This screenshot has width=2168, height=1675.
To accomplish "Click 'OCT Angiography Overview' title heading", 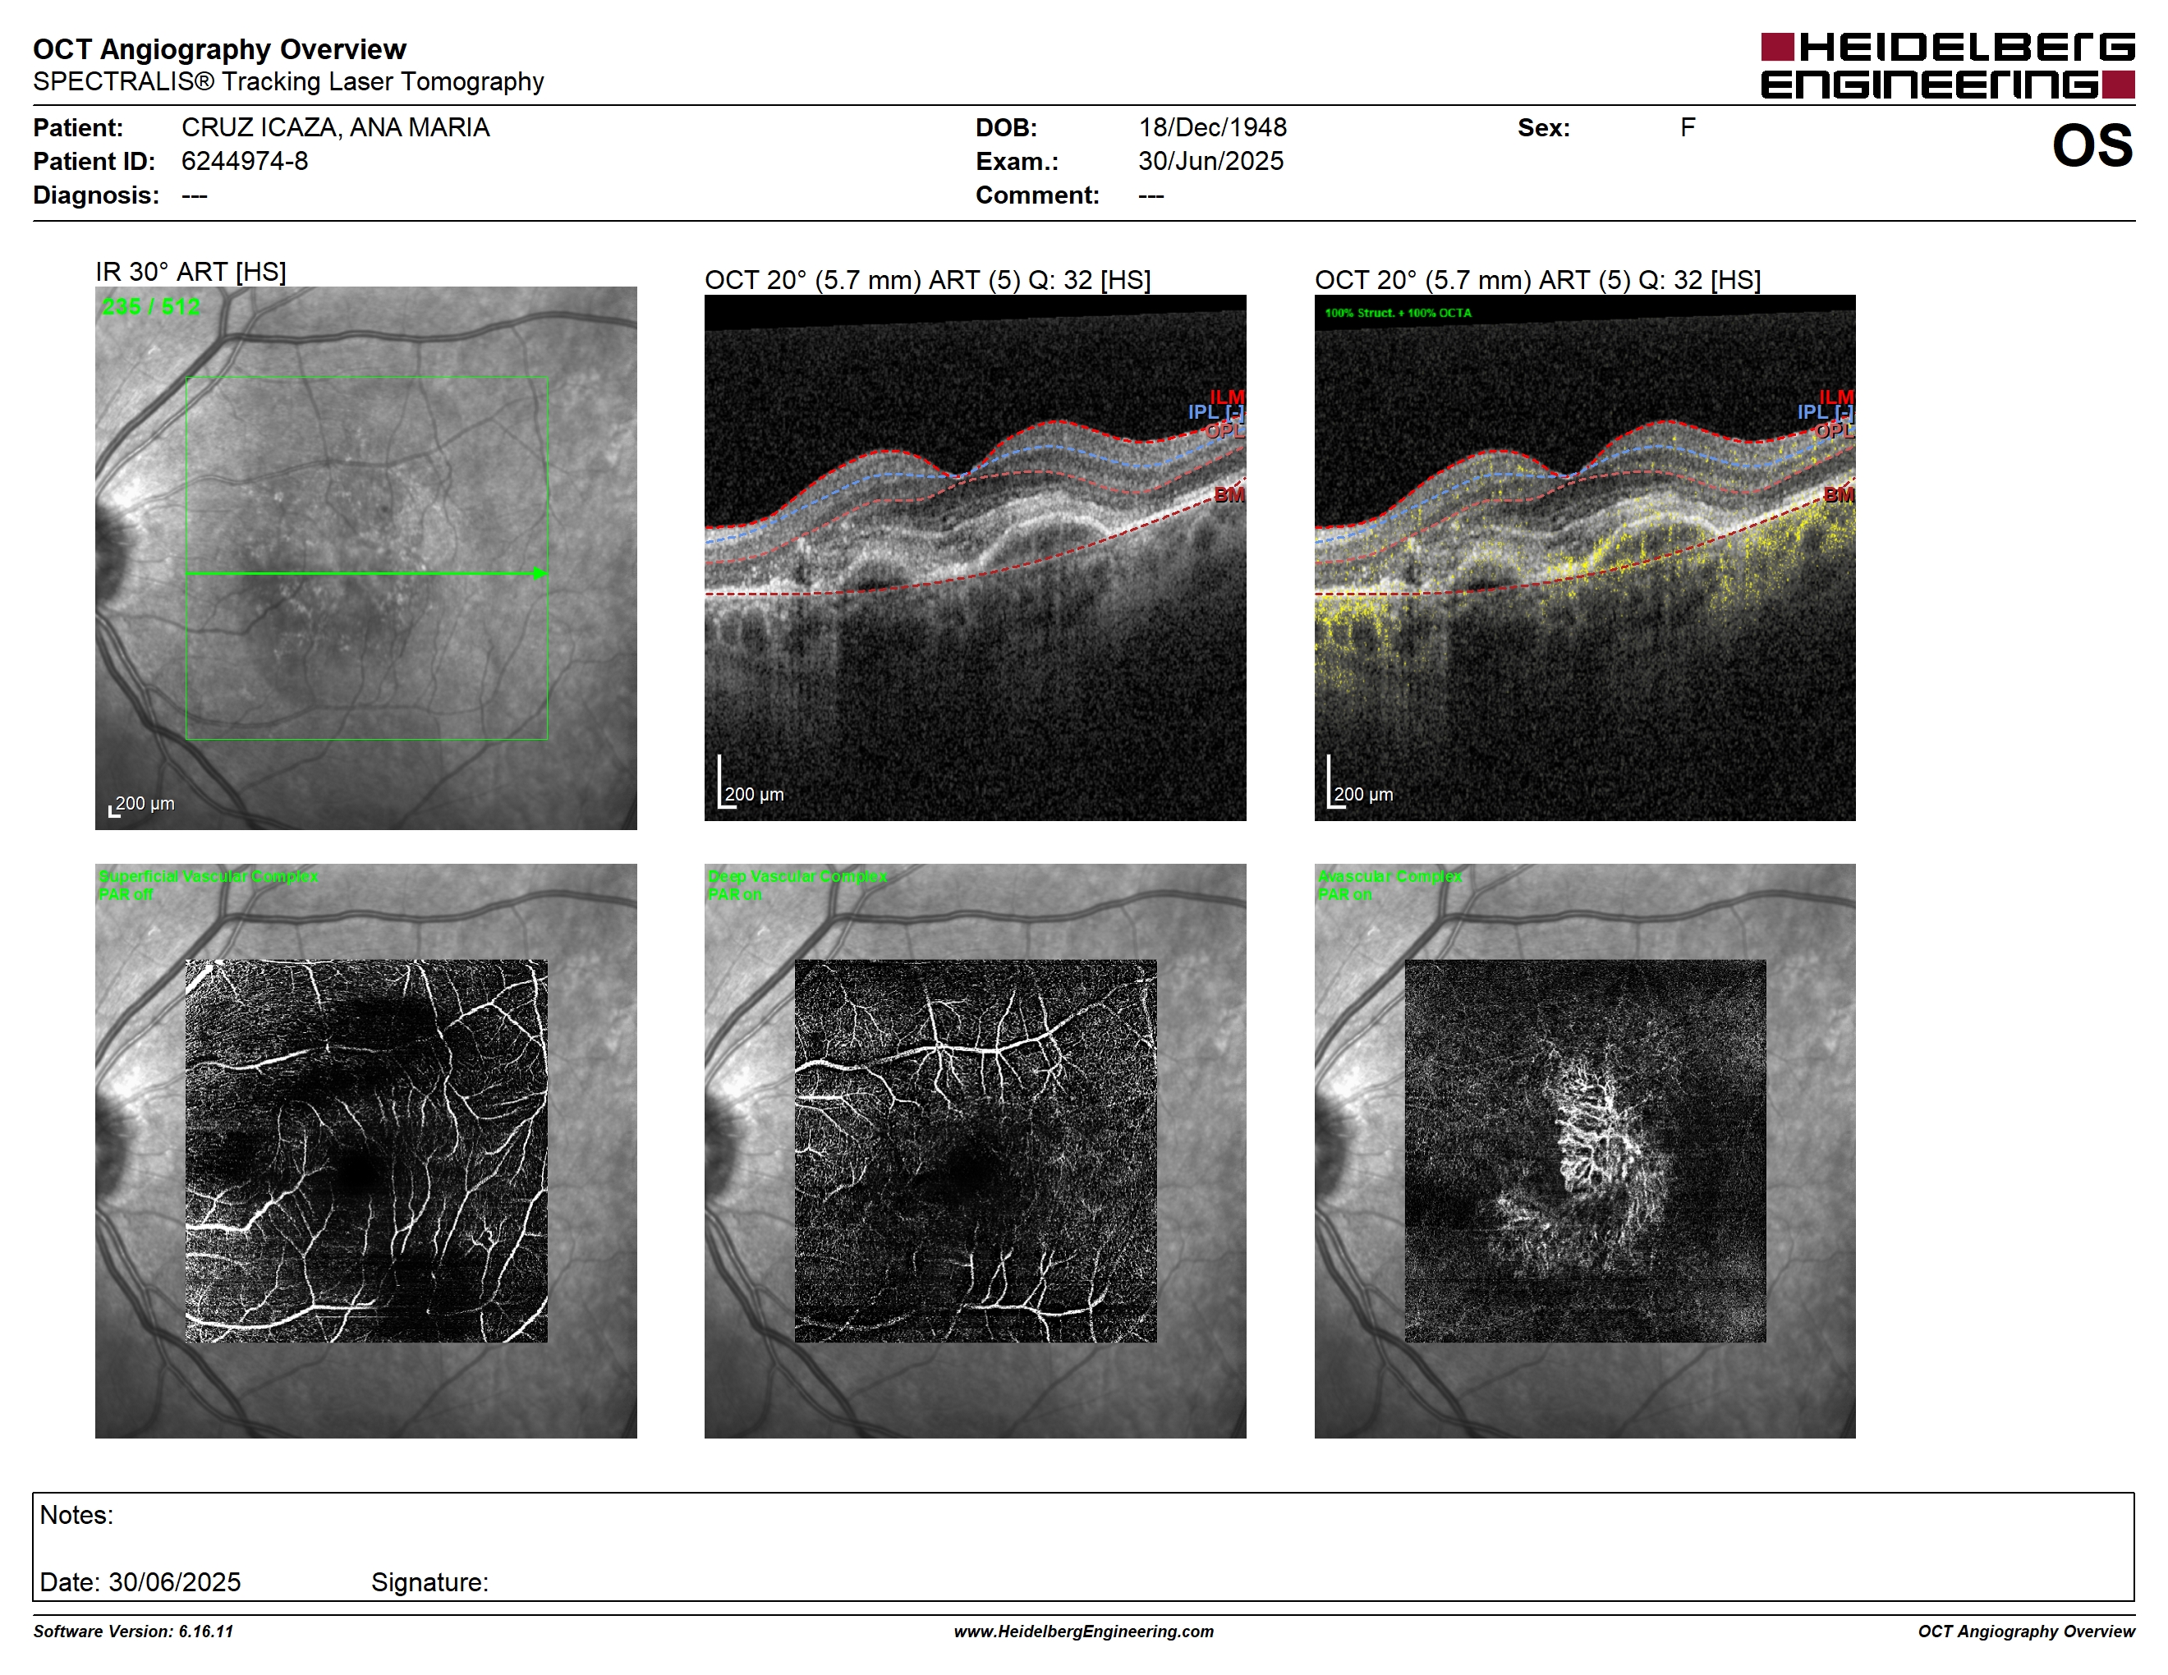I will [219, 48].
